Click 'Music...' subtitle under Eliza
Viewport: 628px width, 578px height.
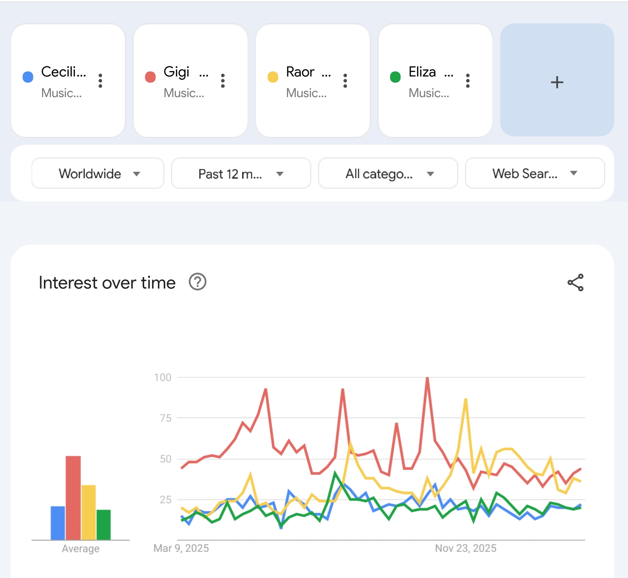pyautogui.click(x=429, y=93)
